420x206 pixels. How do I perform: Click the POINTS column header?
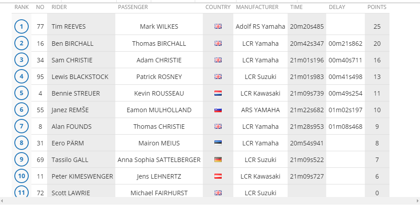pos(377,7)
